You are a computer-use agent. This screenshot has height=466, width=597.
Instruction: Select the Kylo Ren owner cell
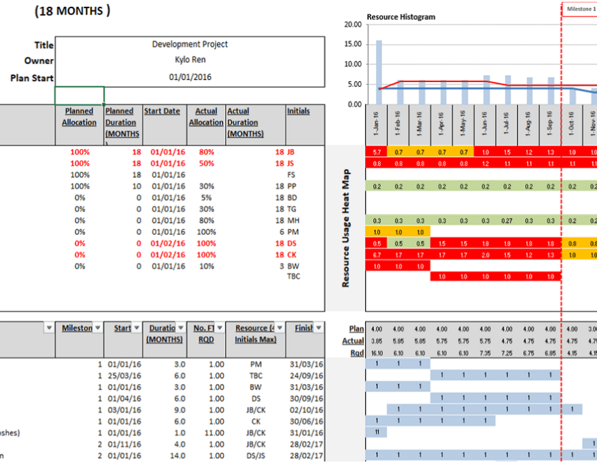190,60
